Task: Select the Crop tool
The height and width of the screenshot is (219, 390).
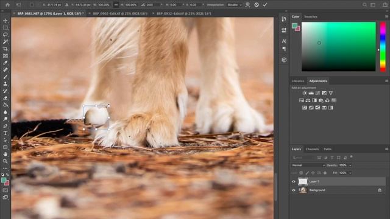Action: point(5,49)
